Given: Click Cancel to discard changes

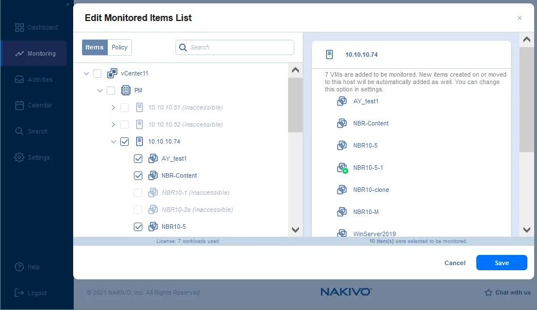Looking at the screenshot, I should pos(455,263).
